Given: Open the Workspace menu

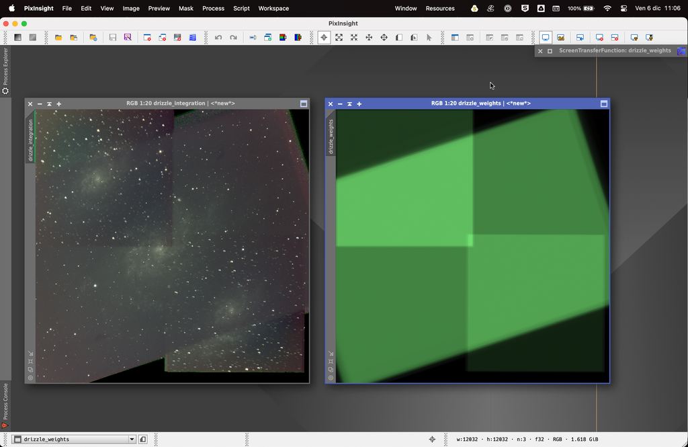Looking at the screenshot, I should tap(273, 8).
